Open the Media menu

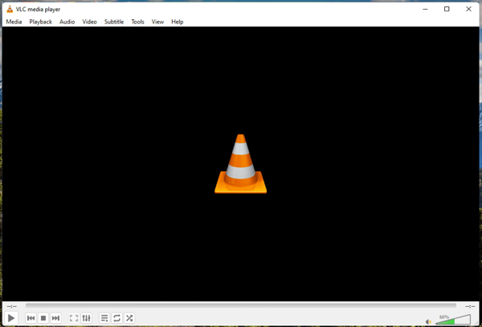coord(14,22)
